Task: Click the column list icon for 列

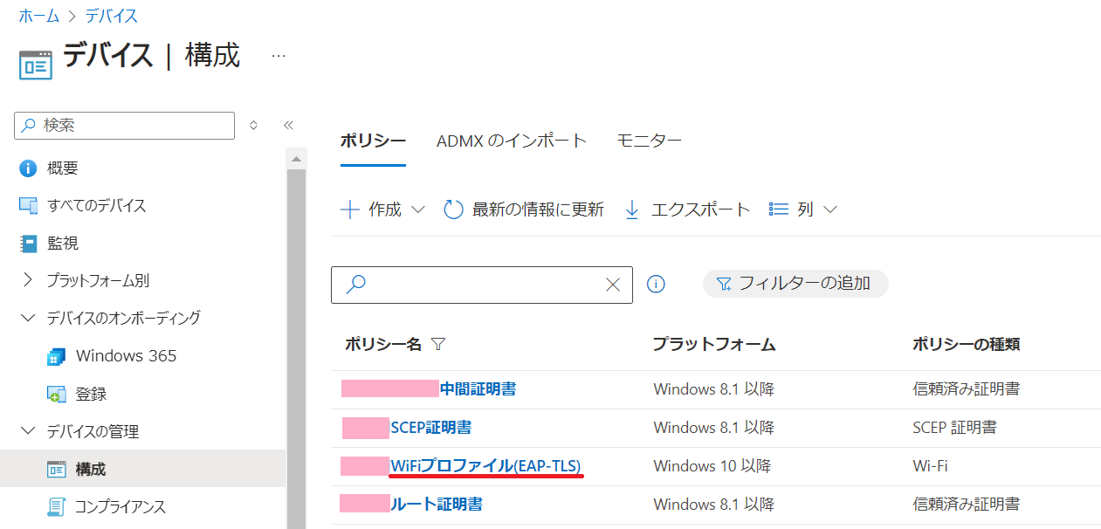Action: pyautogui.click(x=779, y=210)
